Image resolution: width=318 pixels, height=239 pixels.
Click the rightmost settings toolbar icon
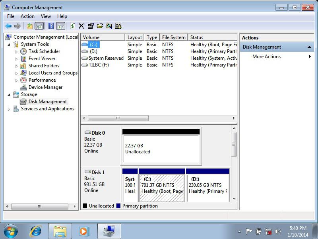click(118, 26)
